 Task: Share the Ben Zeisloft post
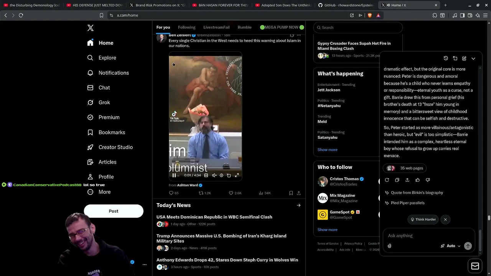(x=299, y=193)
